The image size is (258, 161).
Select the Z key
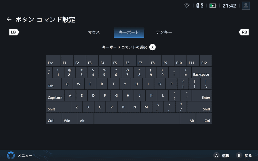click(77, 107)
